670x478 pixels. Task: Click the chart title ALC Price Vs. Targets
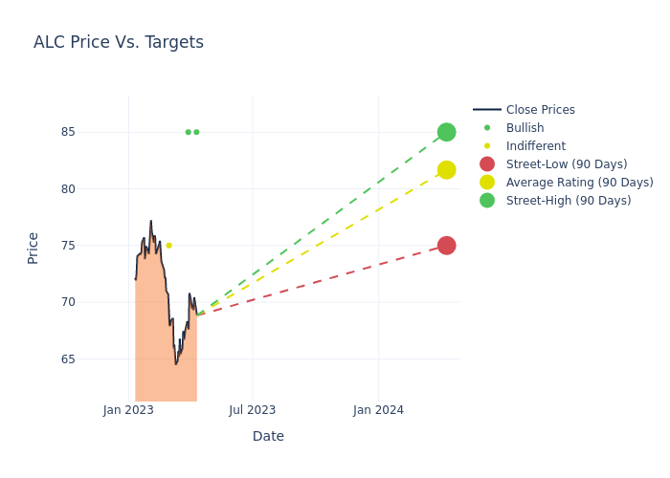pos(119,42)
